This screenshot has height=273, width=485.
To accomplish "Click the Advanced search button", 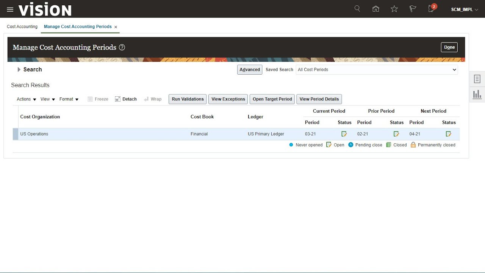I will tap(250, 70).
